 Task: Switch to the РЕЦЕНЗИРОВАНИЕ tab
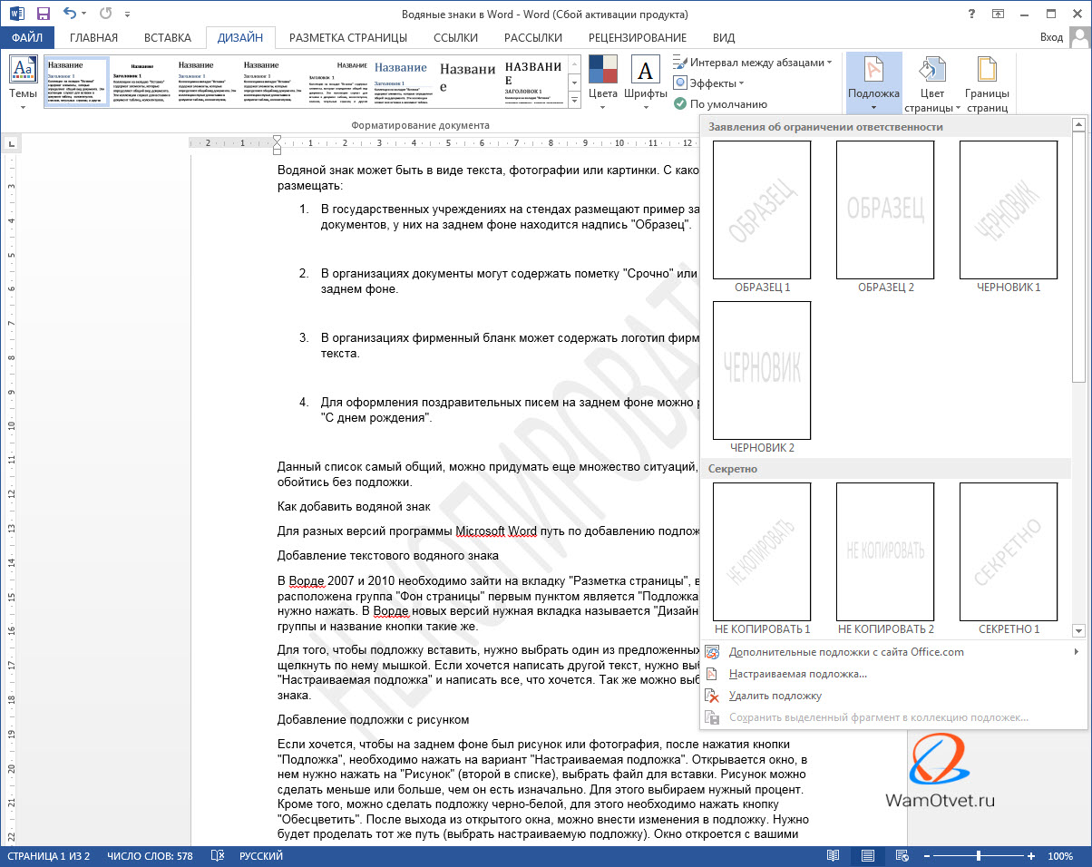638,37
